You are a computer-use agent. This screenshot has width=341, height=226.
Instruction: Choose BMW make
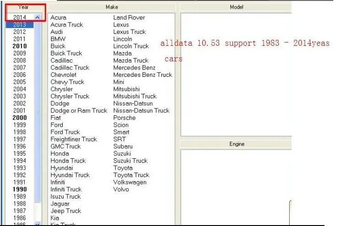point(58,39)
